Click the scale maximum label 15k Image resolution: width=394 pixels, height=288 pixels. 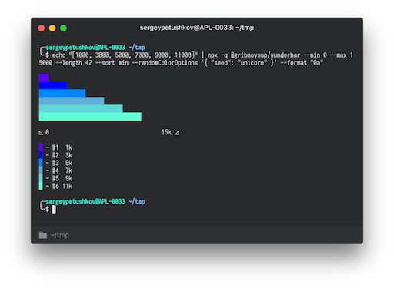pyautogui.click(x=166, y=132)
